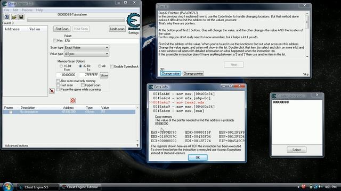Click the Next Scan button
341x191 pixels.
point(81,29)
